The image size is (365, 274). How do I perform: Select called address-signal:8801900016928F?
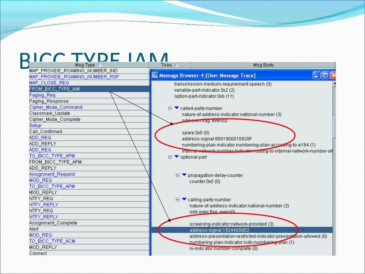click(217, 139)
